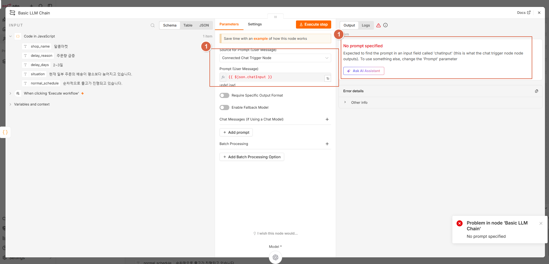Open the Source for Prompt dropdown
The image size is (549, 264).
(x=275, y=58)
